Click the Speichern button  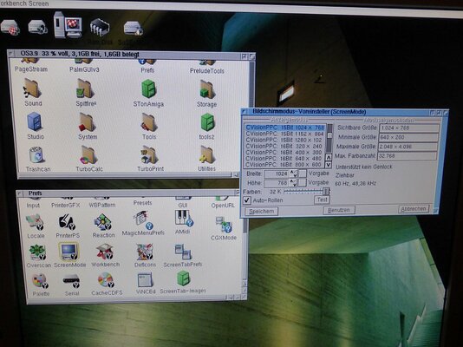[261, 211]
